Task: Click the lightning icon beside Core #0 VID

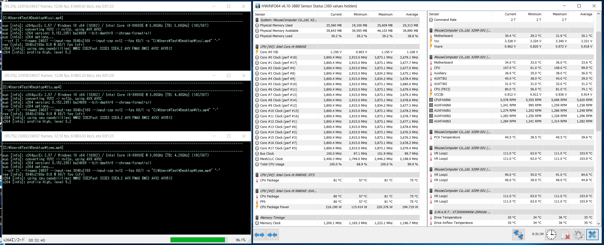Action: (x=257, y=52)
